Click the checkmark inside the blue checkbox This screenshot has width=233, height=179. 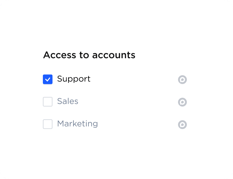point(48,79)
